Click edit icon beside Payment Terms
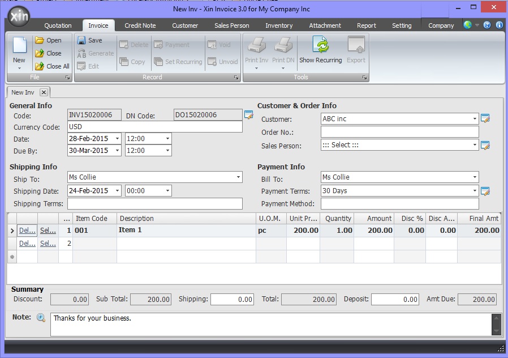 click(485, 191)
